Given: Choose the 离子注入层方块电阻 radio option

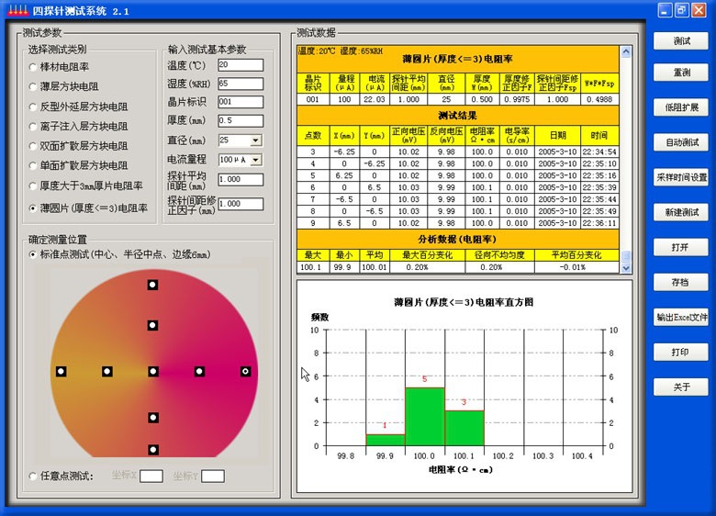Looking at the screenshot, I should click(x=34, y=127).
